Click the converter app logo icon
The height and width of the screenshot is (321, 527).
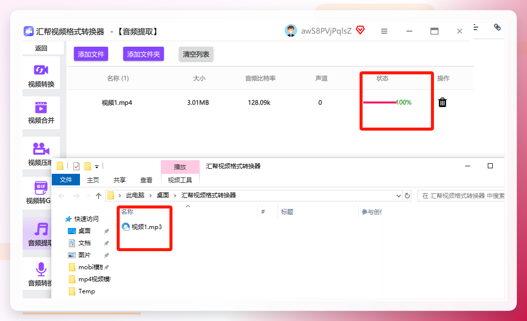(x=29, y=31)
